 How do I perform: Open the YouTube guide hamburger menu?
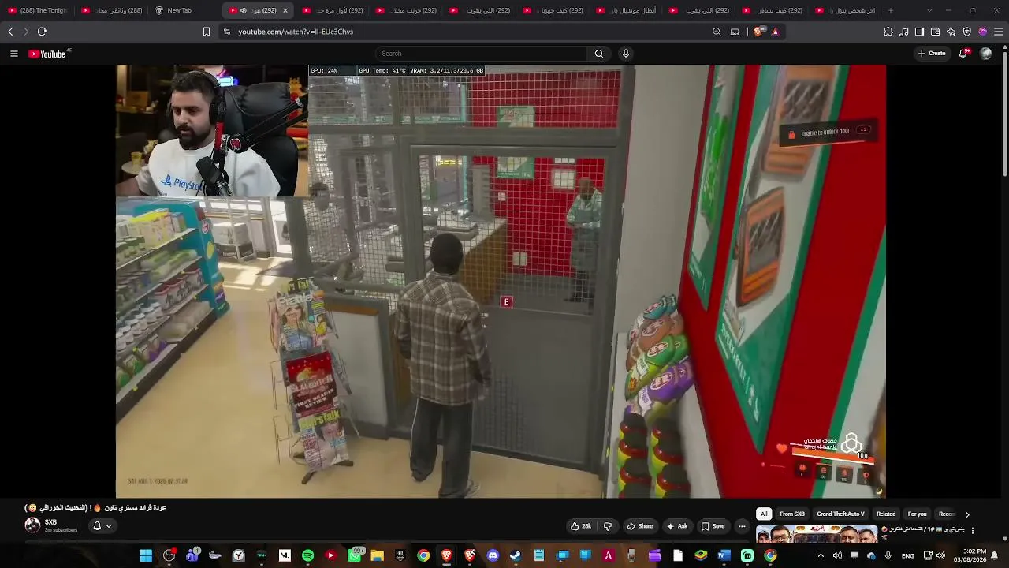click(x=13, y=54)
